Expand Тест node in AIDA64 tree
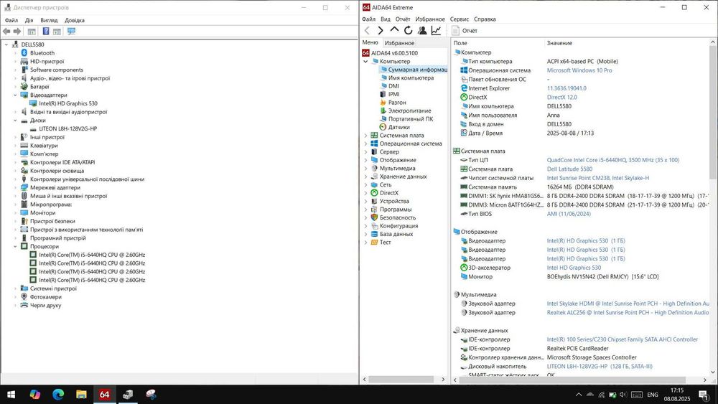The height and width of the screenshot is (404, 718). click(365, 243)
